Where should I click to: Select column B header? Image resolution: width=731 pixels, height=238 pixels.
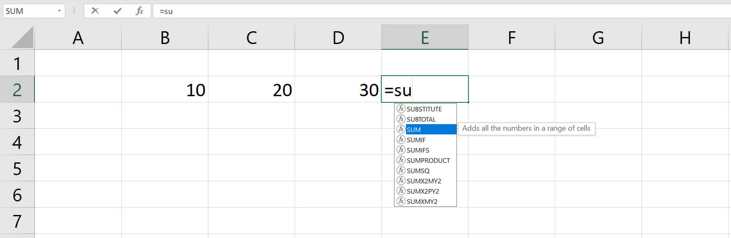pyautogui.click(x=165, y=37)
